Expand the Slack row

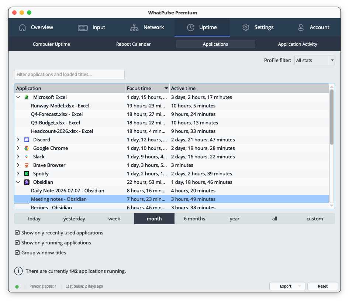click(x=18, y=157)
